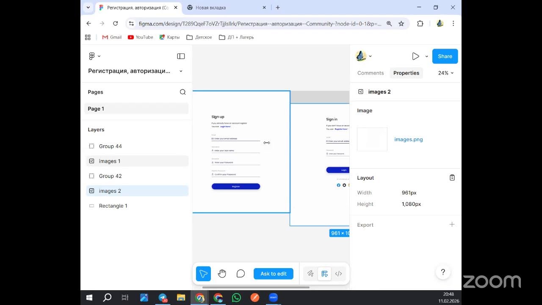Viewport: 542px width, 305px height.
Task: Open the user avatar menu in Figma
Action: 363,56
